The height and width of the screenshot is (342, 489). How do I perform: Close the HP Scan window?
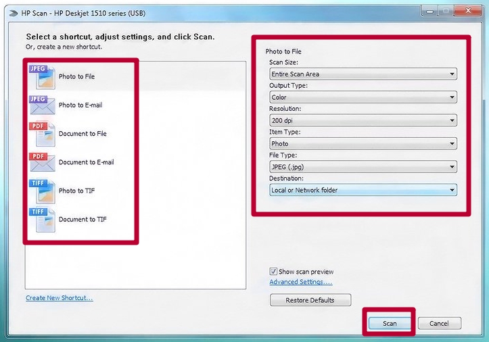click(468, 11)
